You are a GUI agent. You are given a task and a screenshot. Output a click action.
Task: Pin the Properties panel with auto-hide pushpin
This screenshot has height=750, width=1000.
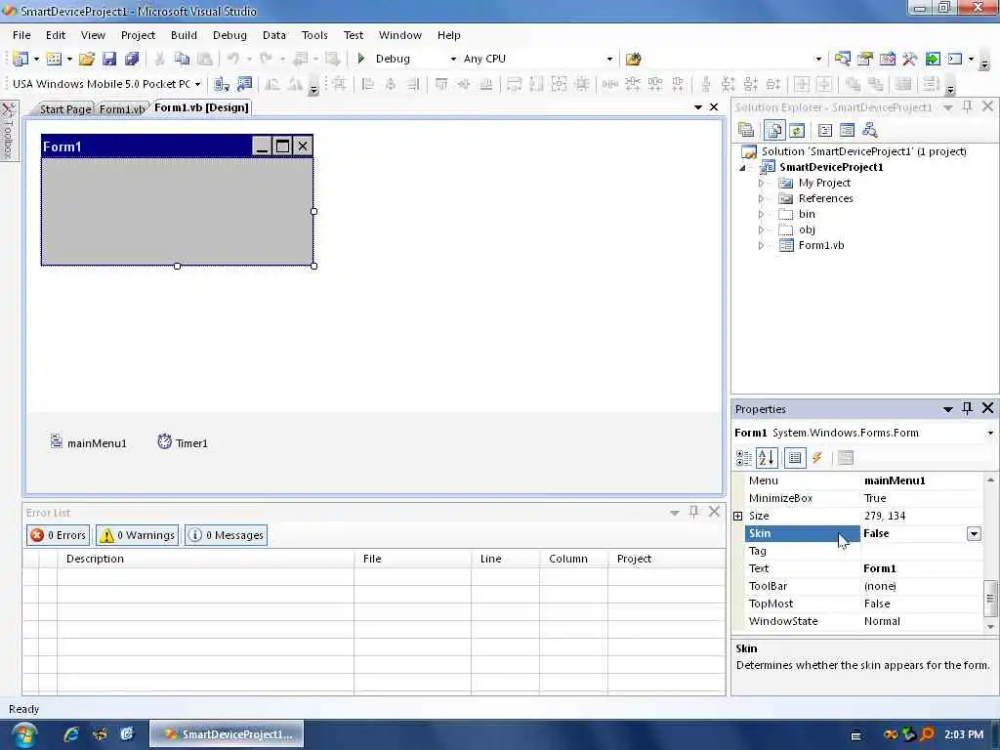[967, 408]
